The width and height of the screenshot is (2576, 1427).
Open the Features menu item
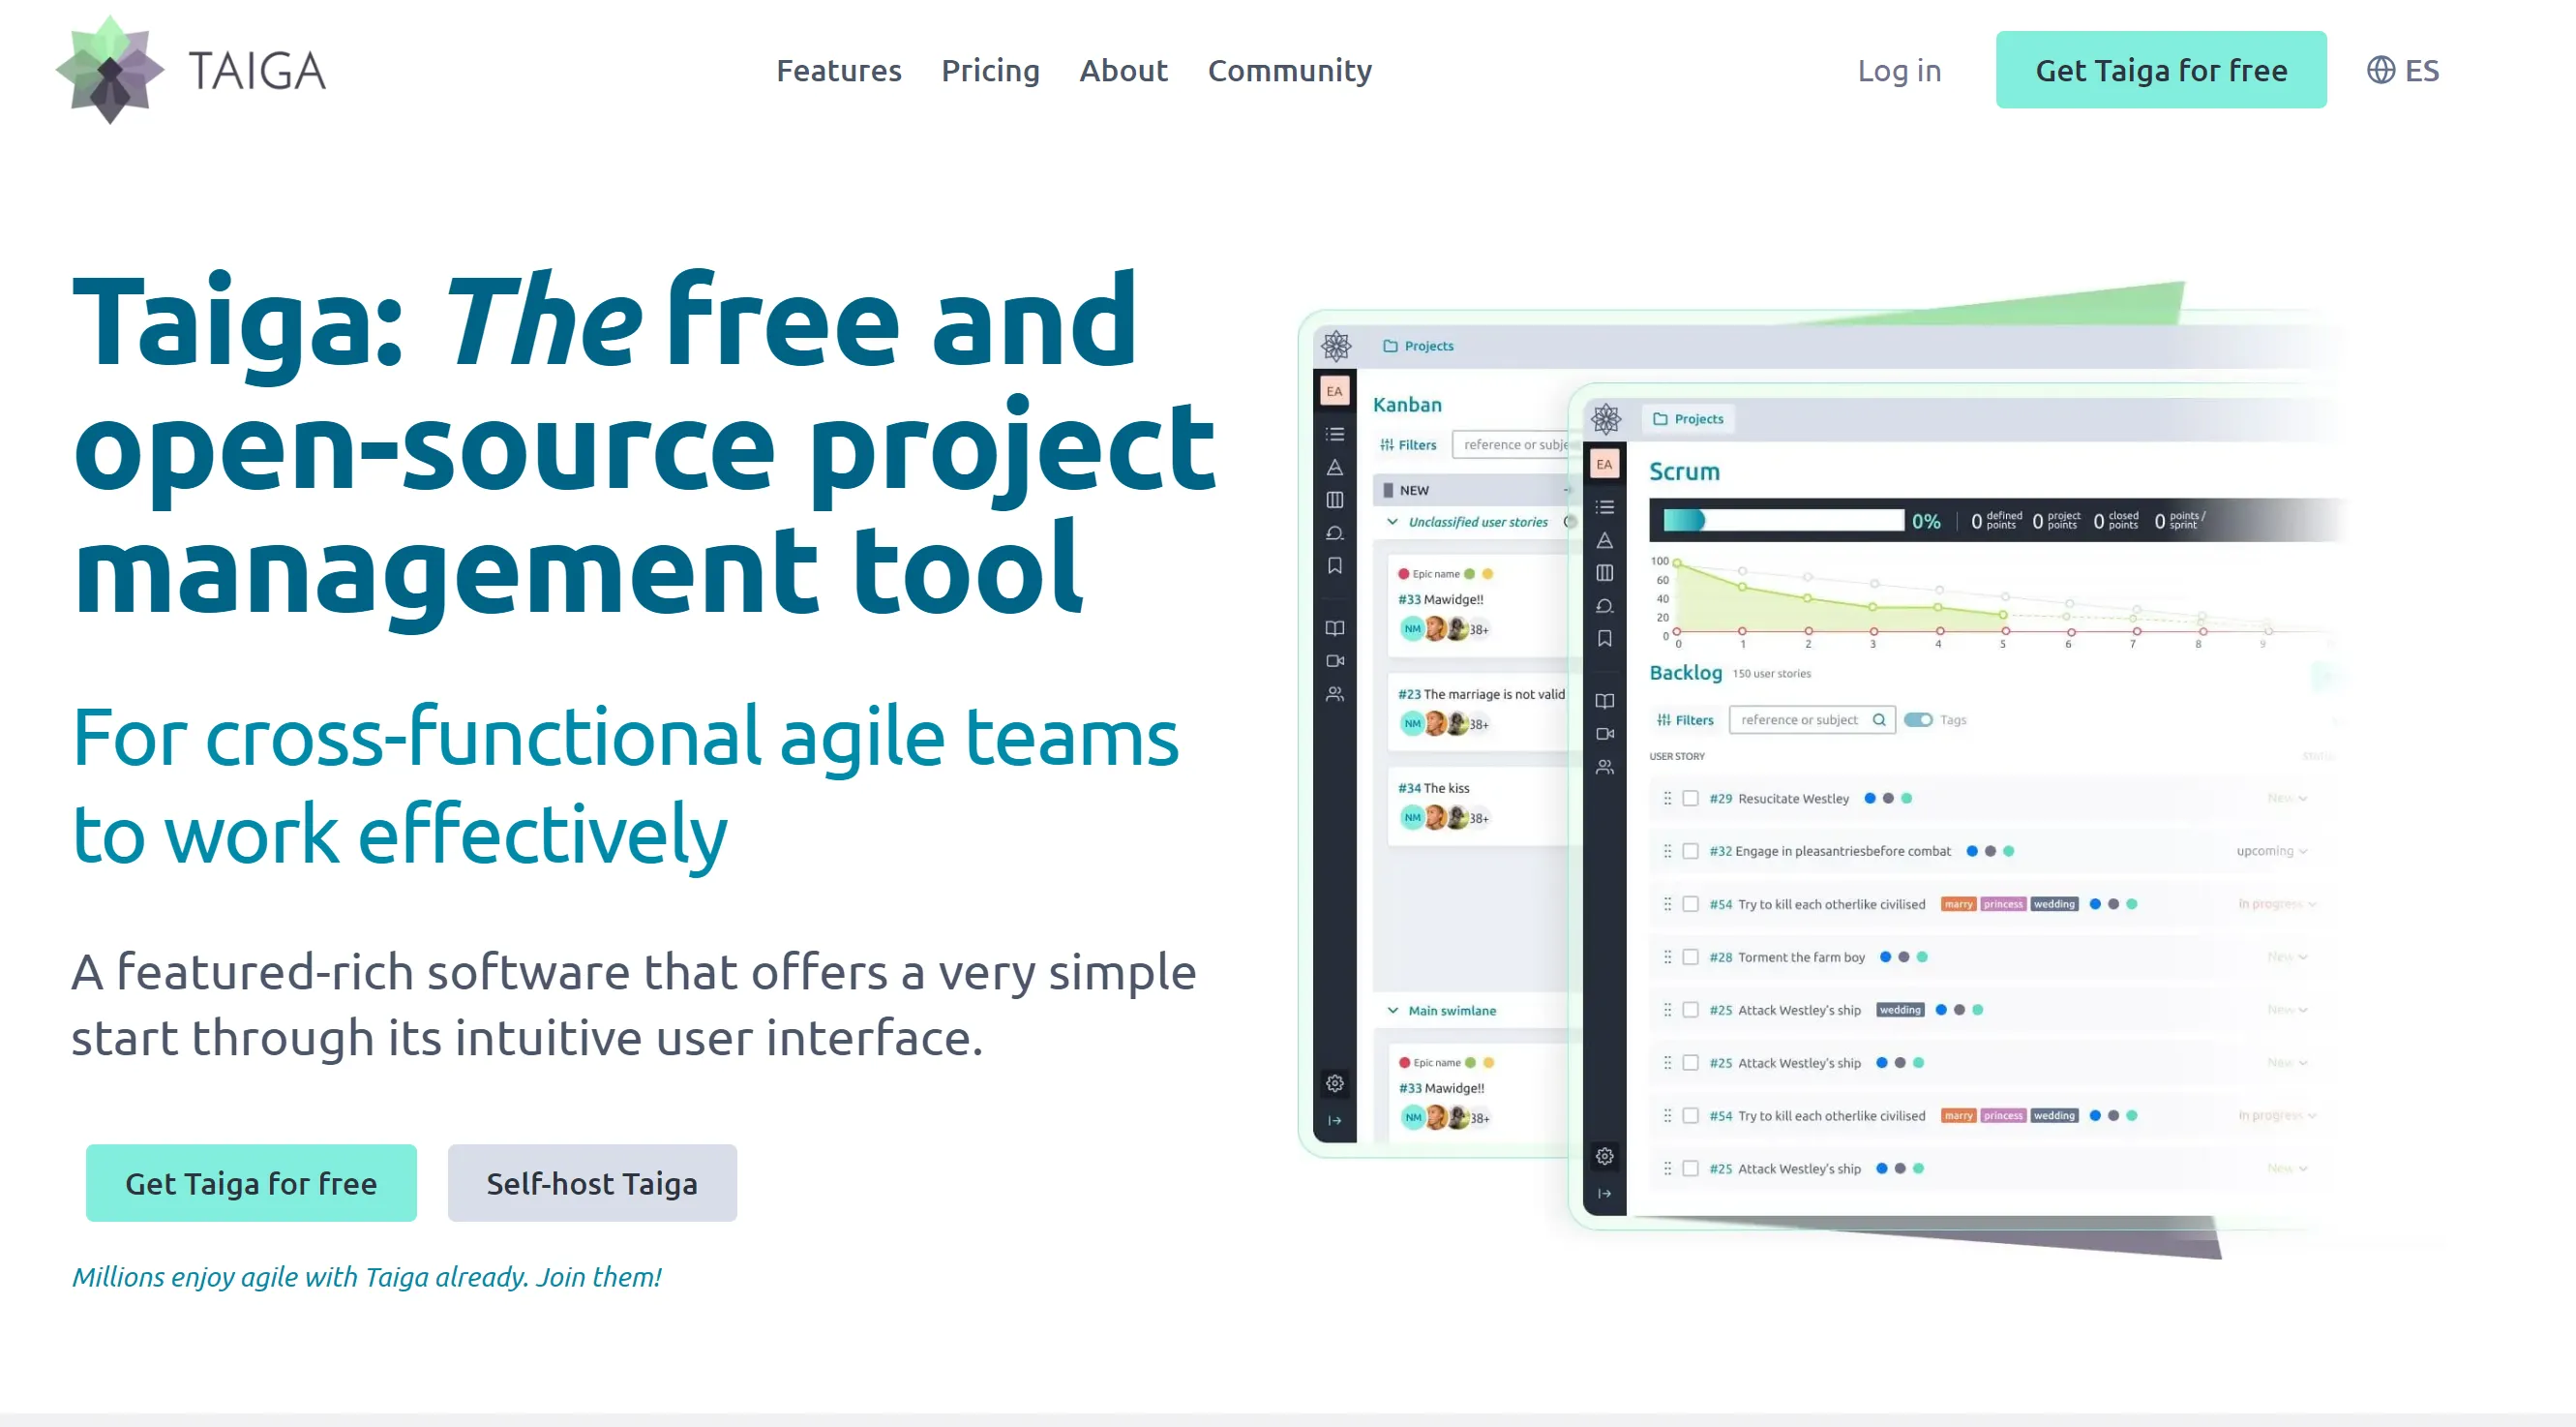click(838, 70)
